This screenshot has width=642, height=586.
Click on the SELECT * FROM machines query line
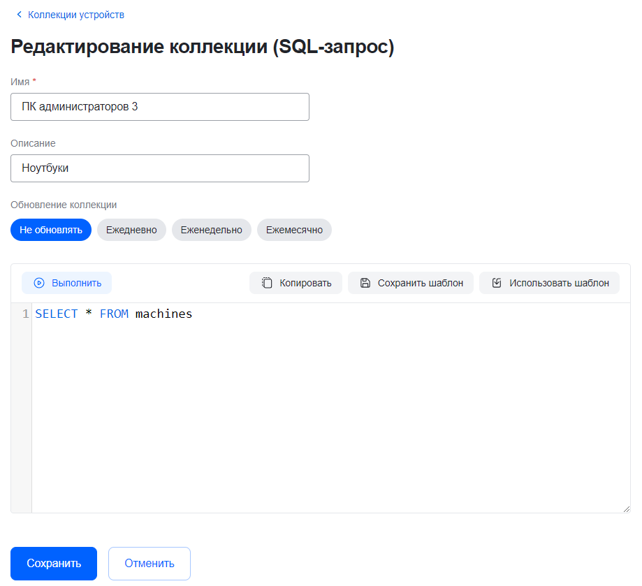tap(114, 314)
